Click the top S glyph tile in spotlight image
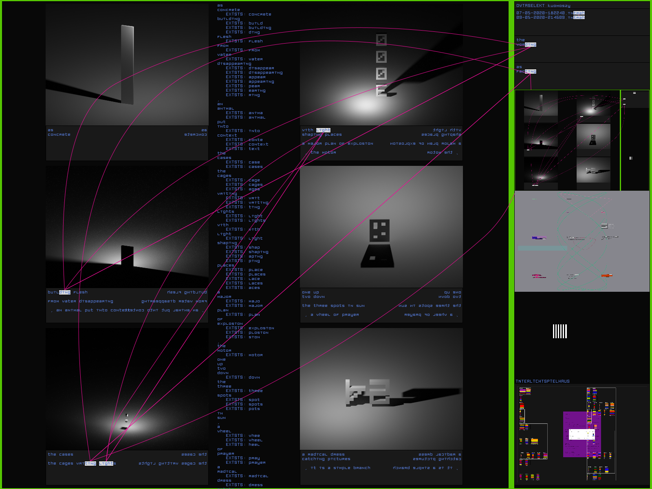Viewport: 652px width, 489px height. pos(381,40)
